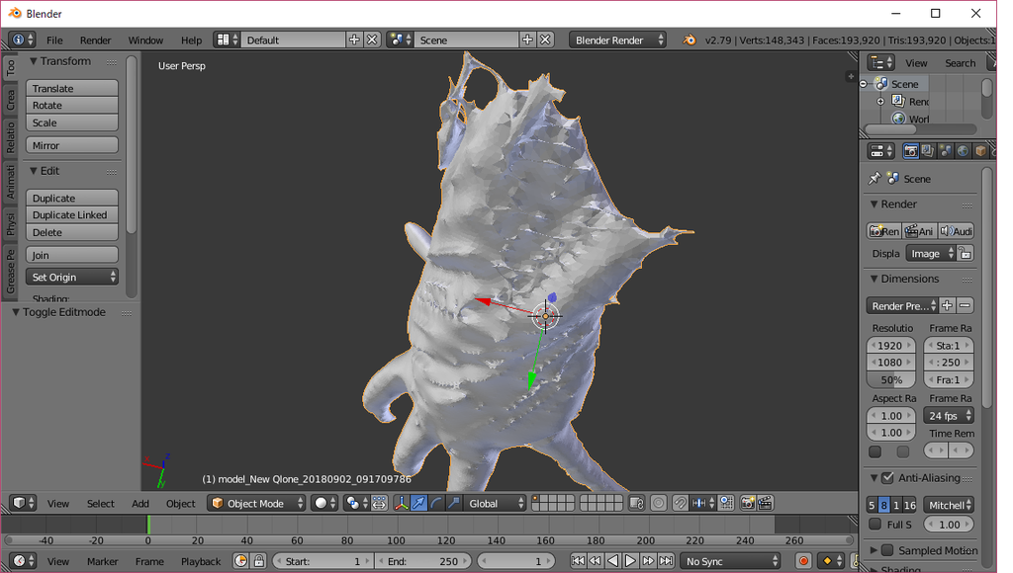Play the animation forward

pyautogui.click(x=630, y=561)
